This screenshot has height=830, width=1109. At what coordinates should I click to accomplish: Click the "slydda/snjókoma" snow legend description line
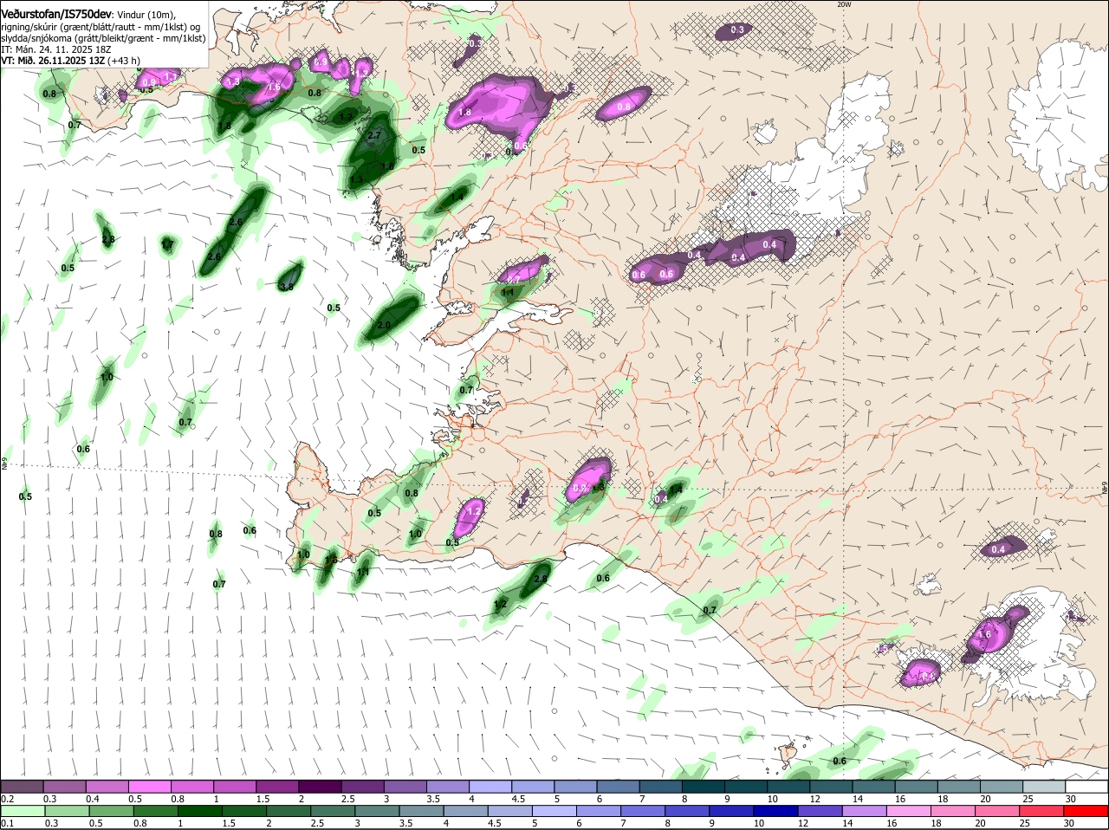pos(103,38)
